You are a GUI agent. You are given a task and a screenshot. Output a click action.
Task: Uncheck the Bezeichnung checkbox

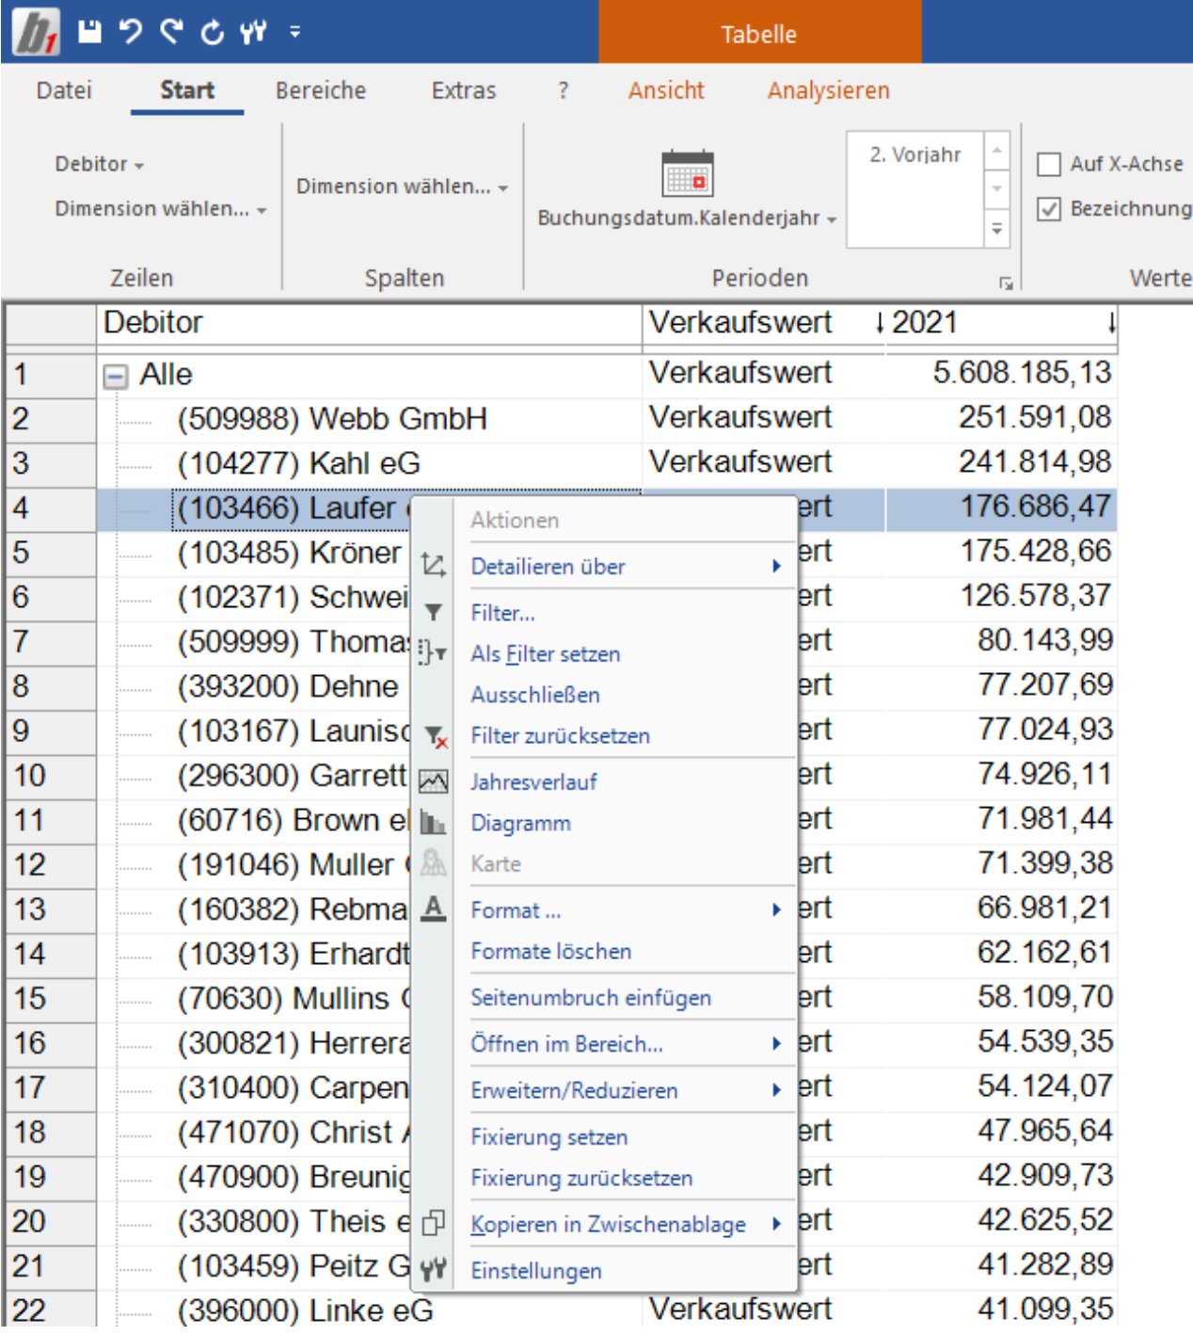[1049, 209]
